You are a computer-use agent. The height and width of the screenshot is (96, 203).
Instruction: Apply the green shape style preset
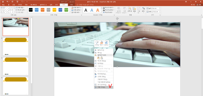66,10
